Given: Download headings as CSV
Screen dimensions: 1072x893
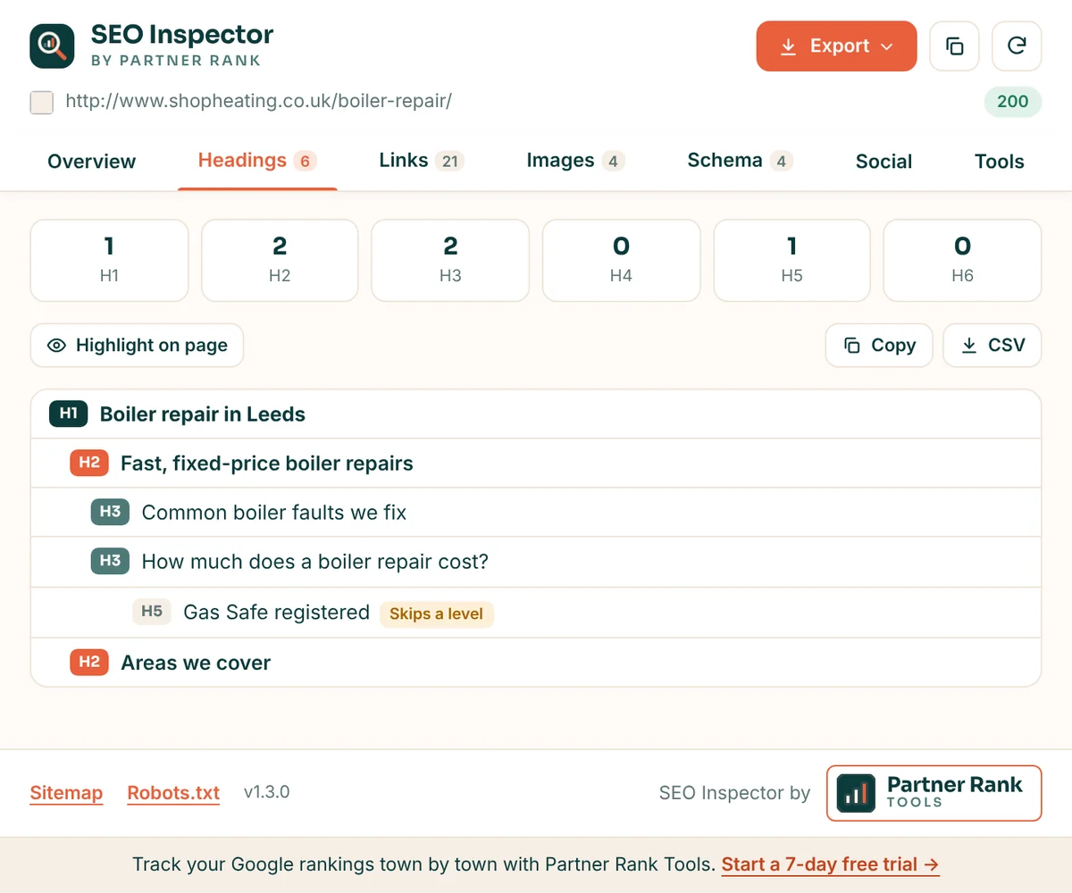Looking at the screenshot, I should coord(992,346).
